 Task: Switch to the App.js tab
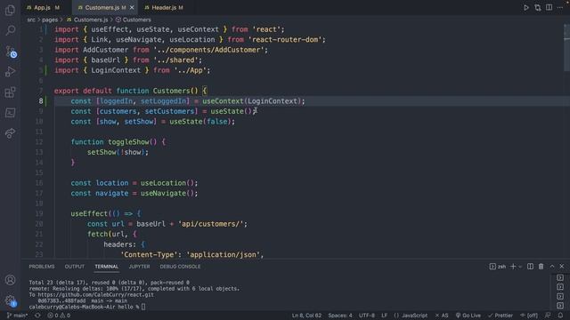point(43,8)
